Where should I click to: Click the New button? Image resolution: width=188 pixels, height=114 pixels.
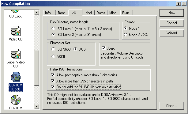(x=172, y=13)
